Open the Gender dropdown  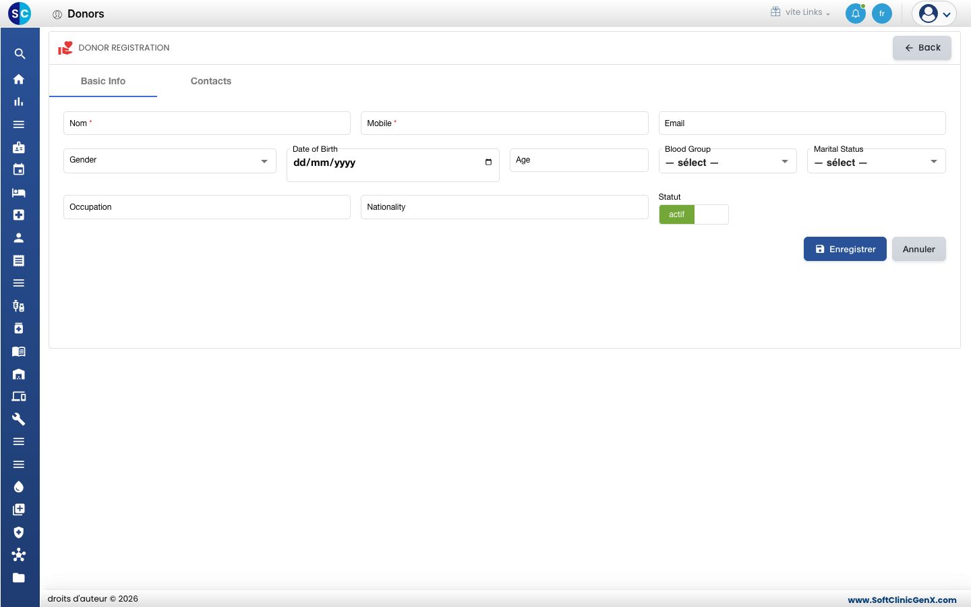(x=170, y=161)
